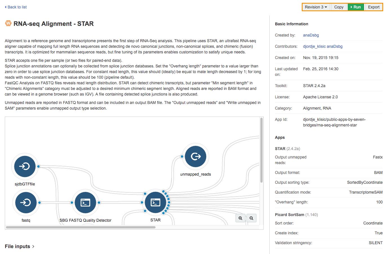Click the SortedByCoordinate value
Image resolution: width=388 pixels, height=254 pixels.
(365, 182)
